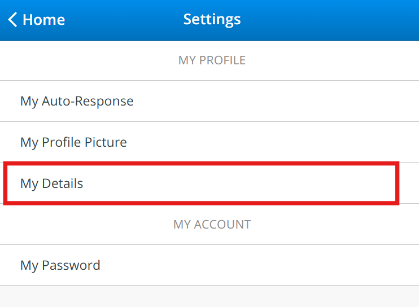Tap the "My Password" text label

60,265
